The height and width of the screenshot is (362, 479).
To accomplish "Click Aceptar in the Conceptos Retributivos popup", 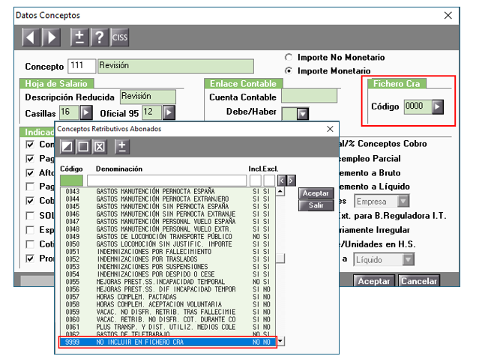I will click(x=316, y=193).
